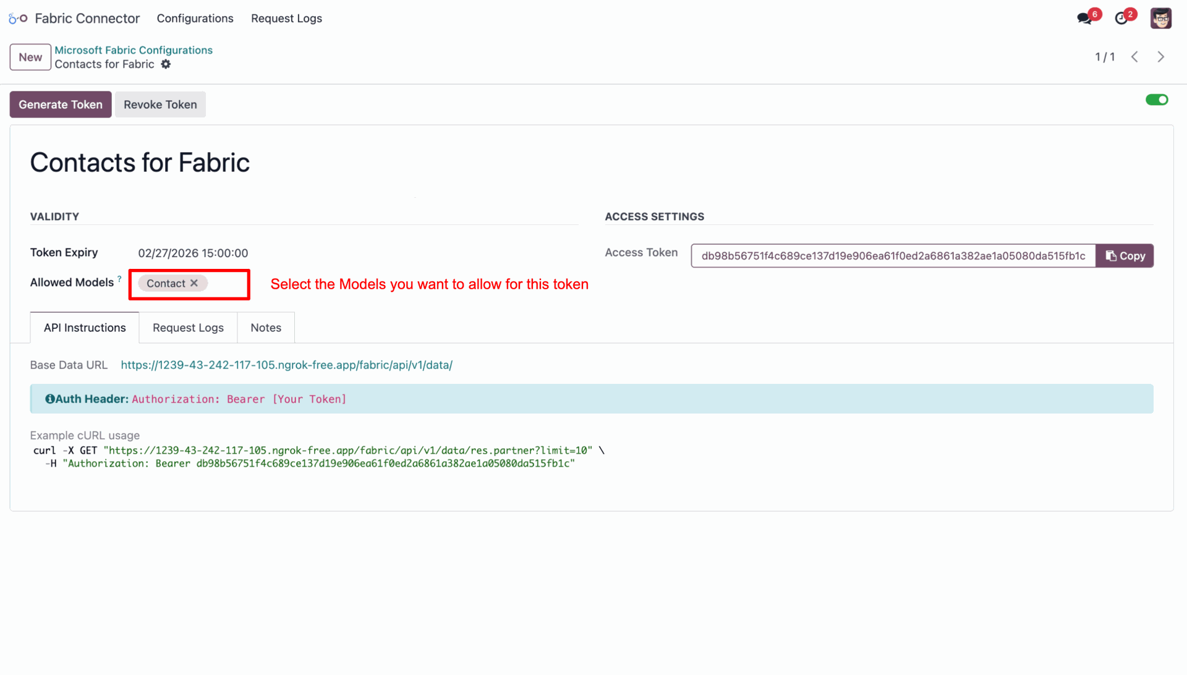Click the Token Expiry date field
1187x675 pixels.
pyautogui.click(x=193, y=253)
